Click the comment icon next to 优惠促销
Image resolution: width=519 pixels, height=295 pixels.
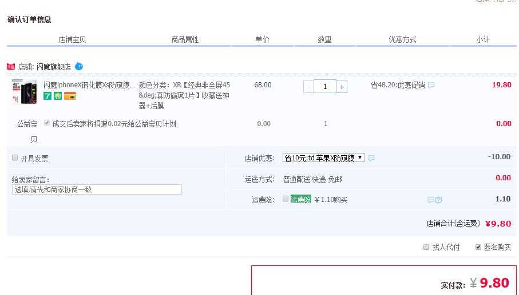pos(431,85)
